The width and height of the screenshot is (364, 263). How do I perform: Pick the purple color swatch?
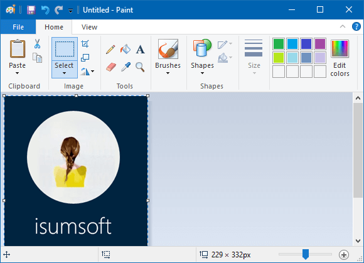coord(320,44)
